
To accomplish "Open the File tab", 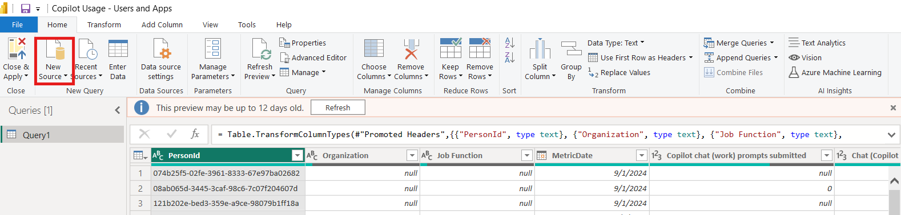I will [18, 24].
